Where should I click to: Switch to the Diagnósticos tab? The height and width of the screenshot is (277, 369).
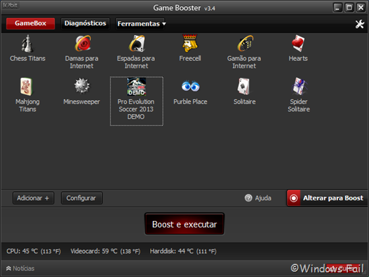click(85, 24)
